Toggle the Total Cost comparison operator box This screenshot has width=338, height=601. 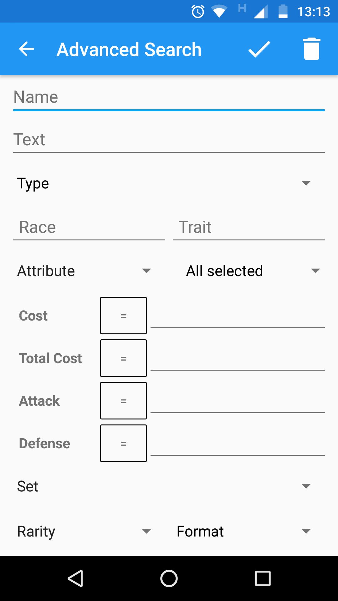123,358
